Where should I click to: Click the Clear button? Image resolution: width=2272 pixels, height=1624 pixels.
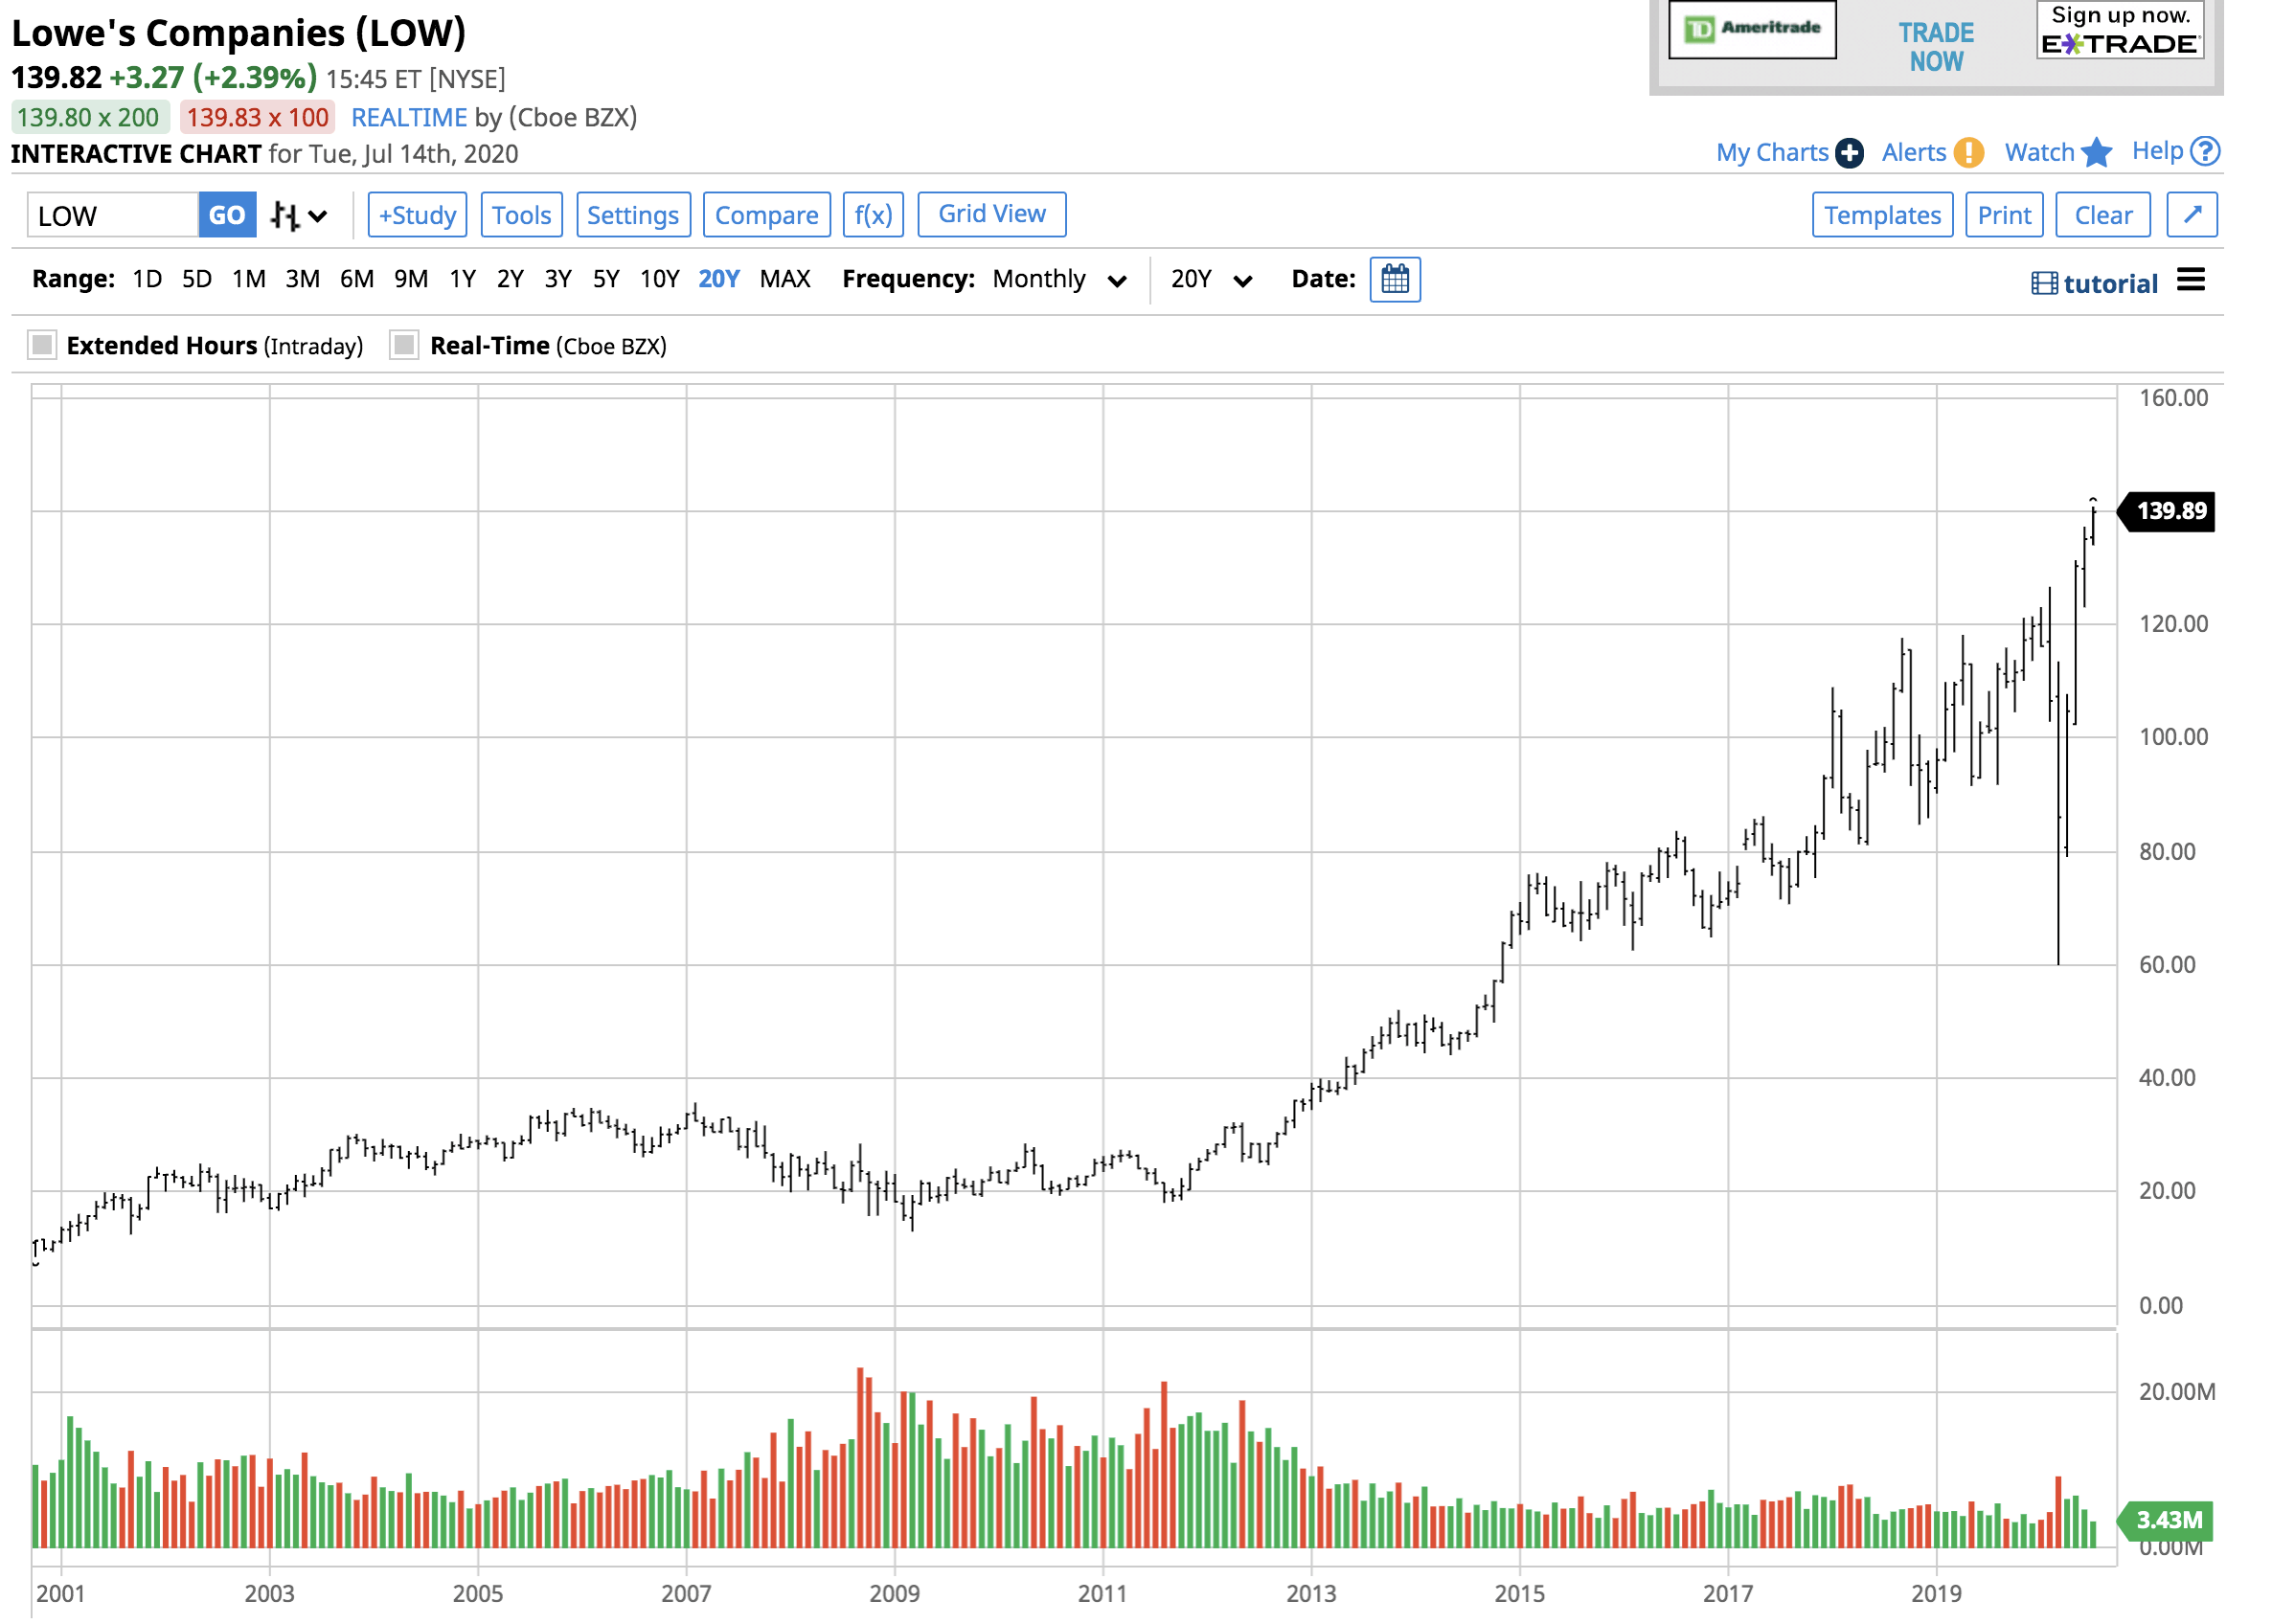2102,215
